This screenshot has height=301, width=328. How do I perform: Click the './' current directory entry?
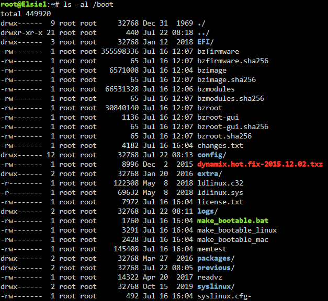tap(201, 23)
